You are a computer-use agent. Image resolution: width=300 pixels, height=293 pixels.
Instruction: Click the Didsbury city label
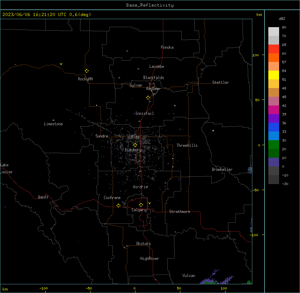point(133,150)
